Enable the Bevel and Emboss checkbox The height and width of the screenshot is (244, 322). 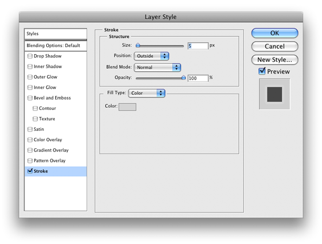30,98
